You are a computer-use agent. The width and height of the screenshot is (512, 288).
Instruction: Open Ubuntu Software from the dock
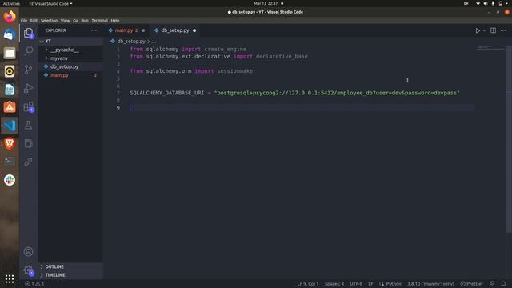coord(10,107)
